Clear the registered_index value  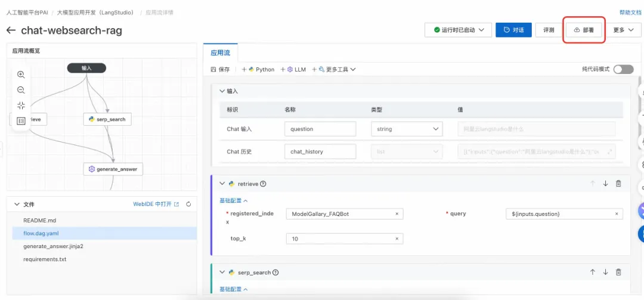397,214
